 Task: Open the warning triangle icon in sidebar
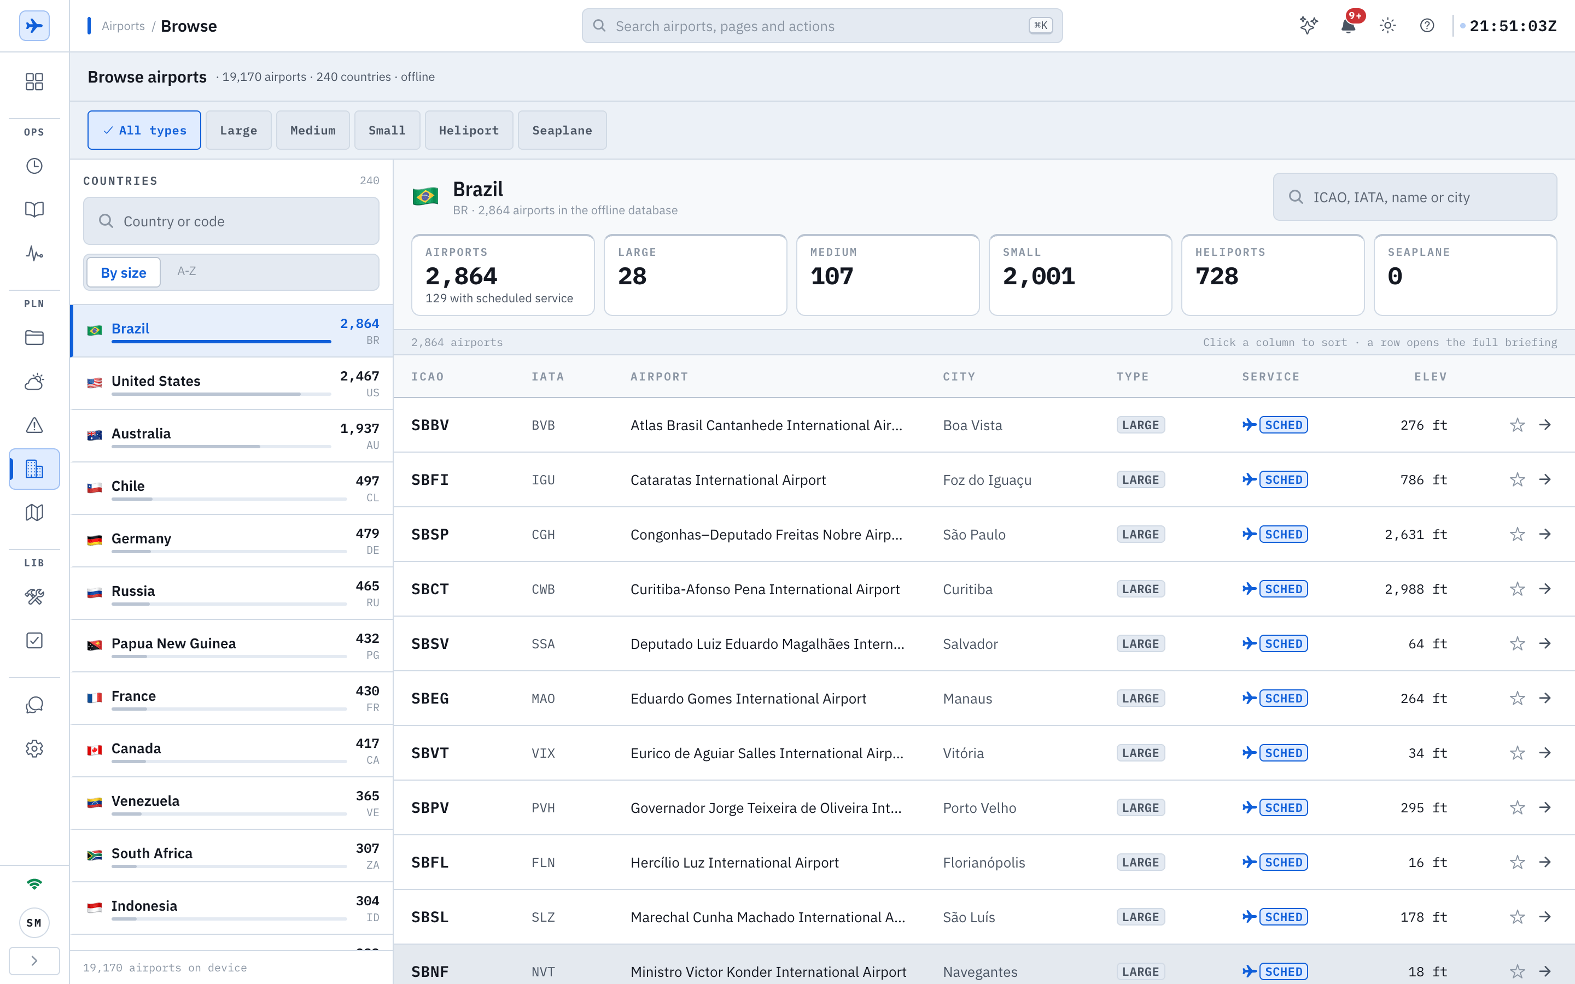pos(34,425)
